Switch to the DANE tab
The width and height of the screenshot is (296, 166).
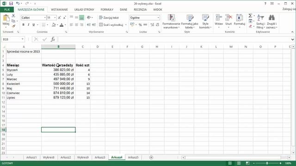click(x=123, y=9)
